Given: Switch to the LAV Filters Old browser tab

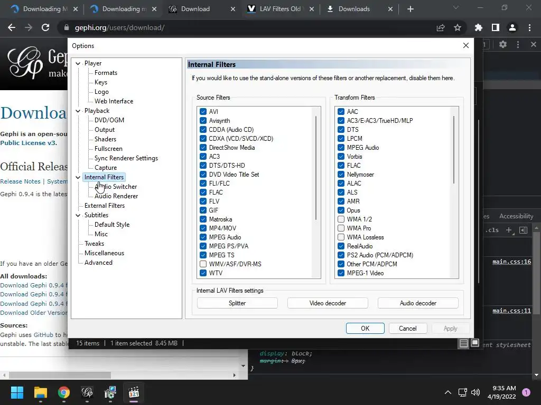Looking at the screenshot, I should [x=281, y=9].
